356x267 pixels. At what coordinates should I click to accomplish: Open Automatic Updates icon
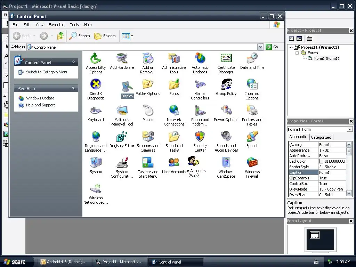pyautogui.click(x=200, y=63)
